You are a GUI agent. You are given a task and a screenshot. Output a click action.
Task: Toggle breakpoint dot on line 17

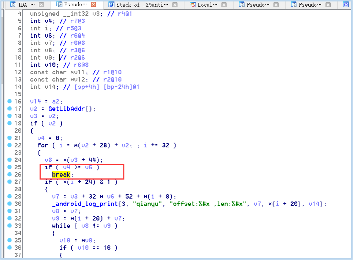10,108
